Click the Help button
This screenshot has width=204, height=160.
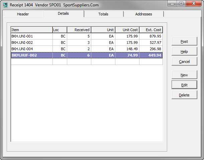[x=184, y=52]
